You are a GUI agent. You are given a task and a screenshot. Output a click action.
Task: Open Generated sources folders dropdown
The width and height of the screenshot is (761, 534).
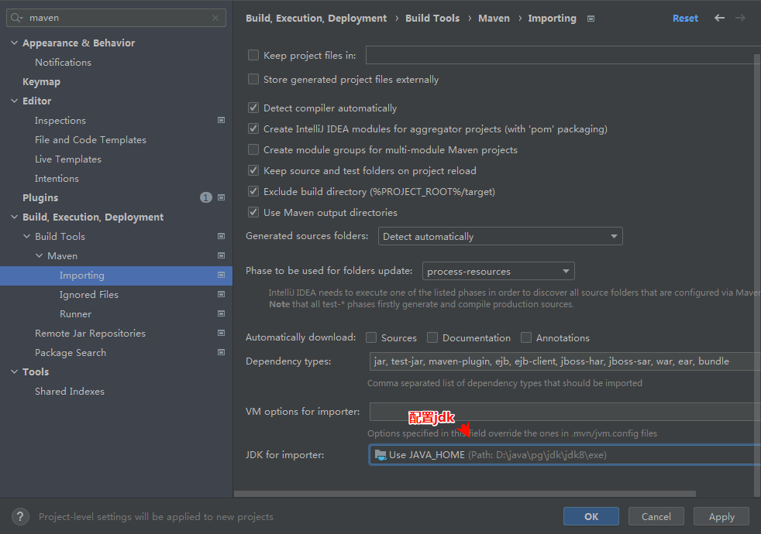click(501, 236)
